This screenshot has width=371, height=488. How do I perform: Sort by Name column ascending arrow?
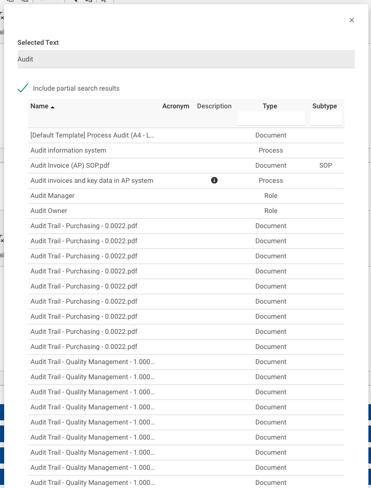click(x=53, y=107)
